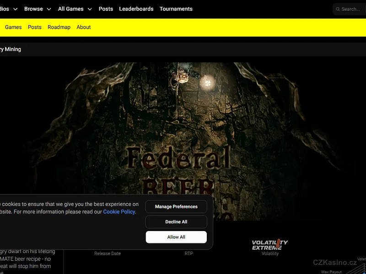Viewport: 366px width, 274px height.
Task: Expand the Browse dropdown menu
Action: [x=38, y=9]
